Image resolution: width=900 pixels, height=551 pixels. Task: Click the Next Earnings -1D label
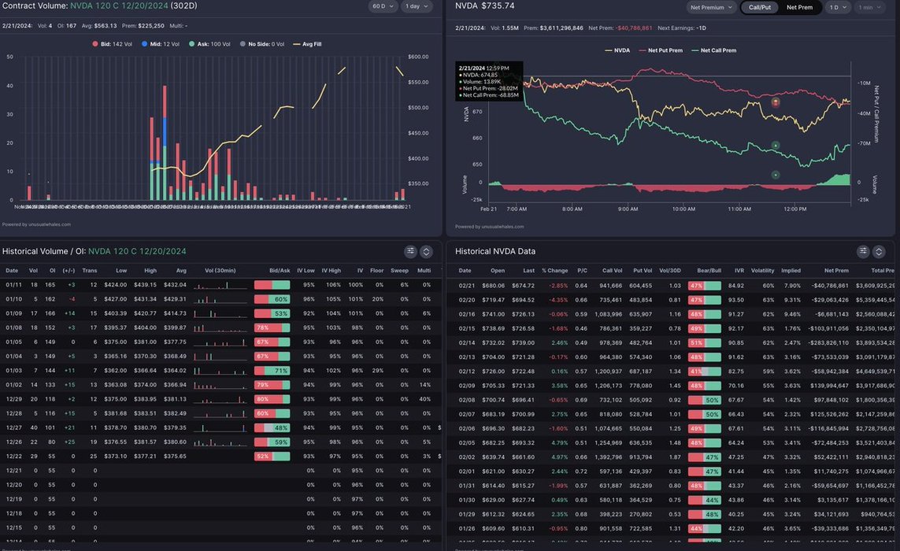(x=682, y=28)
